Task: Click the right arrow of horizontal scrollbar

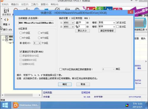Action: tap(39, 95)
